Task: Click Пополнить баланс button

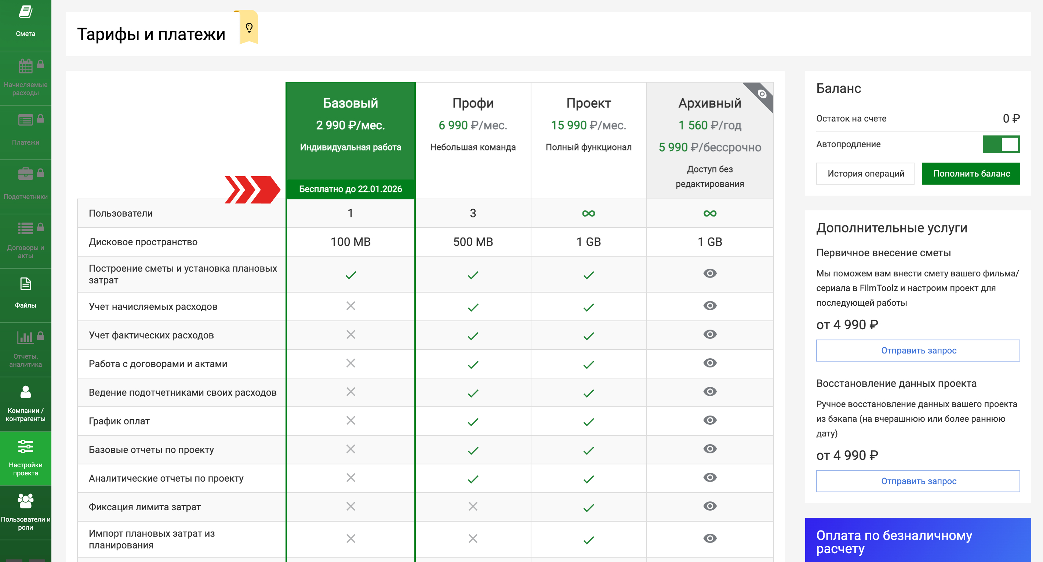Action: pos(971,174)
